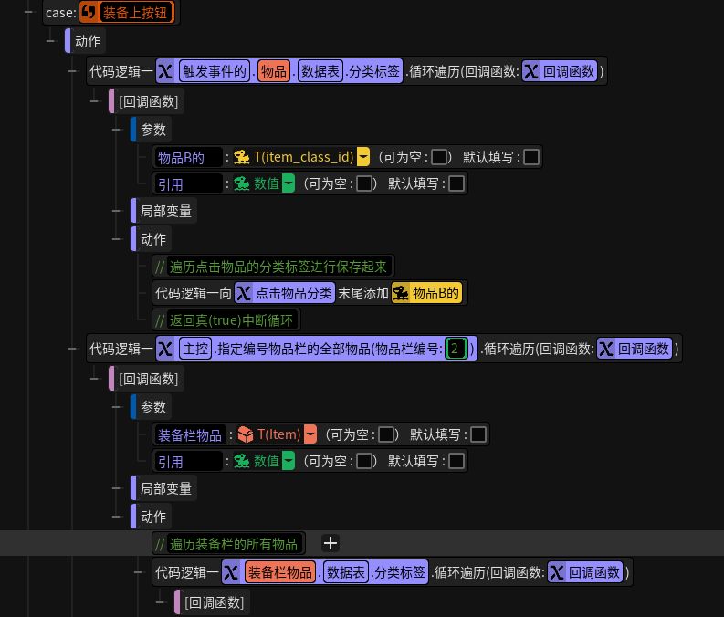Collapse the first 局部变量 section
This screenshot has height=617, width=724.
click(116, 211)
